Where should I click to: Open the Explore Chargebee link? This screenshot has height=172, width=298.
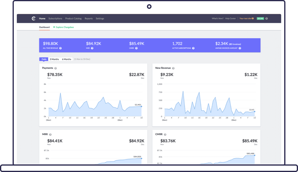click(x=63, y=27)
